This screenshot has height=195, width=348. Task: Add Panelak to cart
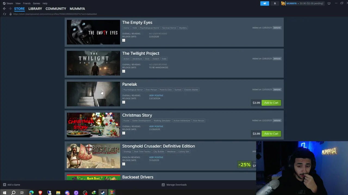[271, 103]
